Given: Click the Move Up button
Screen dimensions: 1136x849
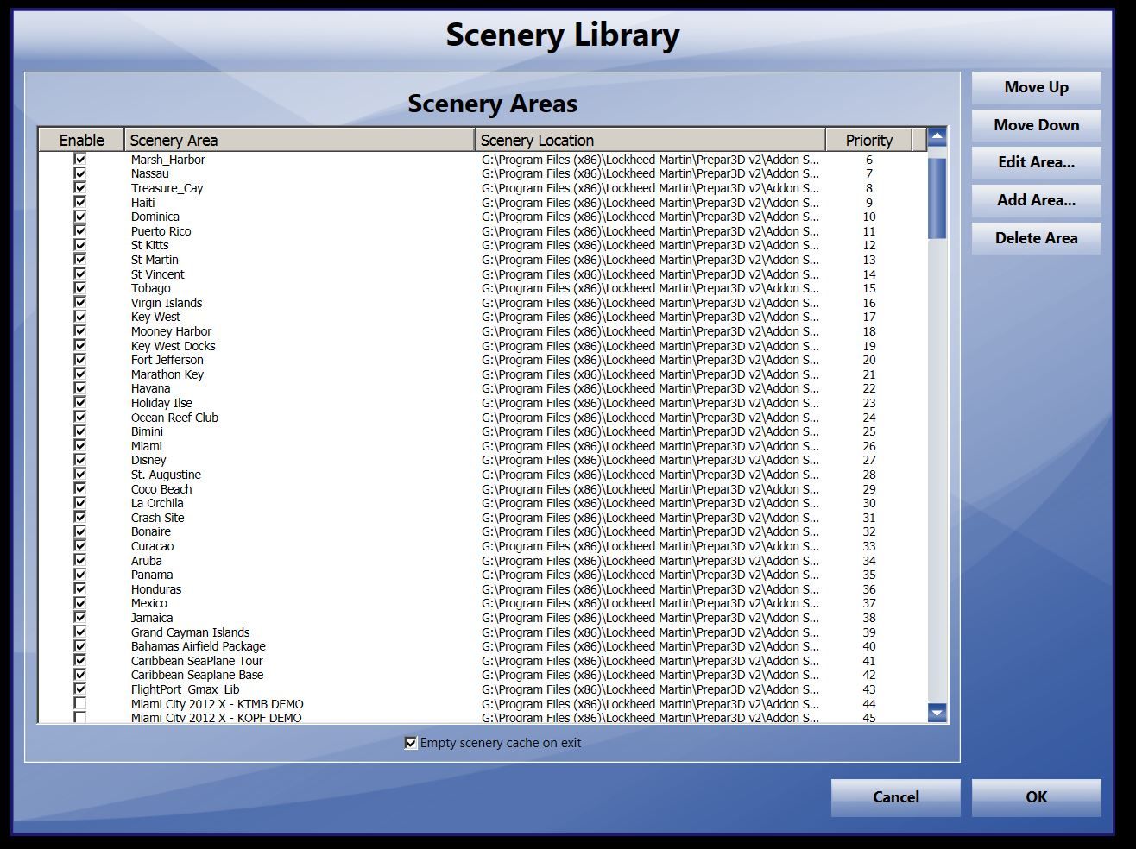Looking at the screenshot, I should point(1036,87).
